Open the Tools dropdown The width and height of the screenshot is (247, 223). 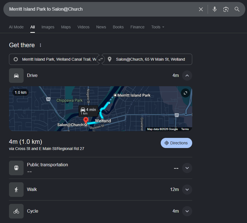coord(158,27)
